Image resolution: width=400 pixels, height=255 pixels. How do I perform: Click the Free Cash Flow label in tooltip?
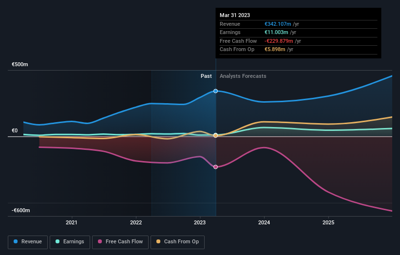(x=238, y=41)
